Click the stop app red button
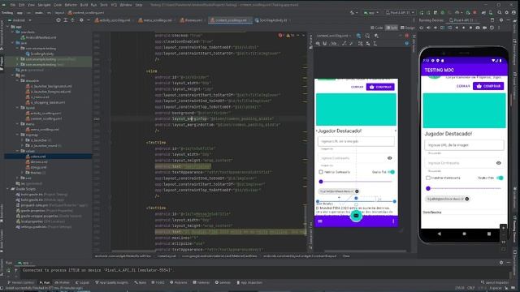Image resolution: width=520 pixels, height=292 pixels. [474, 13]
